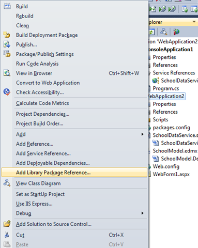This screenshot has height=248, width=198.
Task: Select References under the WebApplication2 project
Action: point(165,112)
